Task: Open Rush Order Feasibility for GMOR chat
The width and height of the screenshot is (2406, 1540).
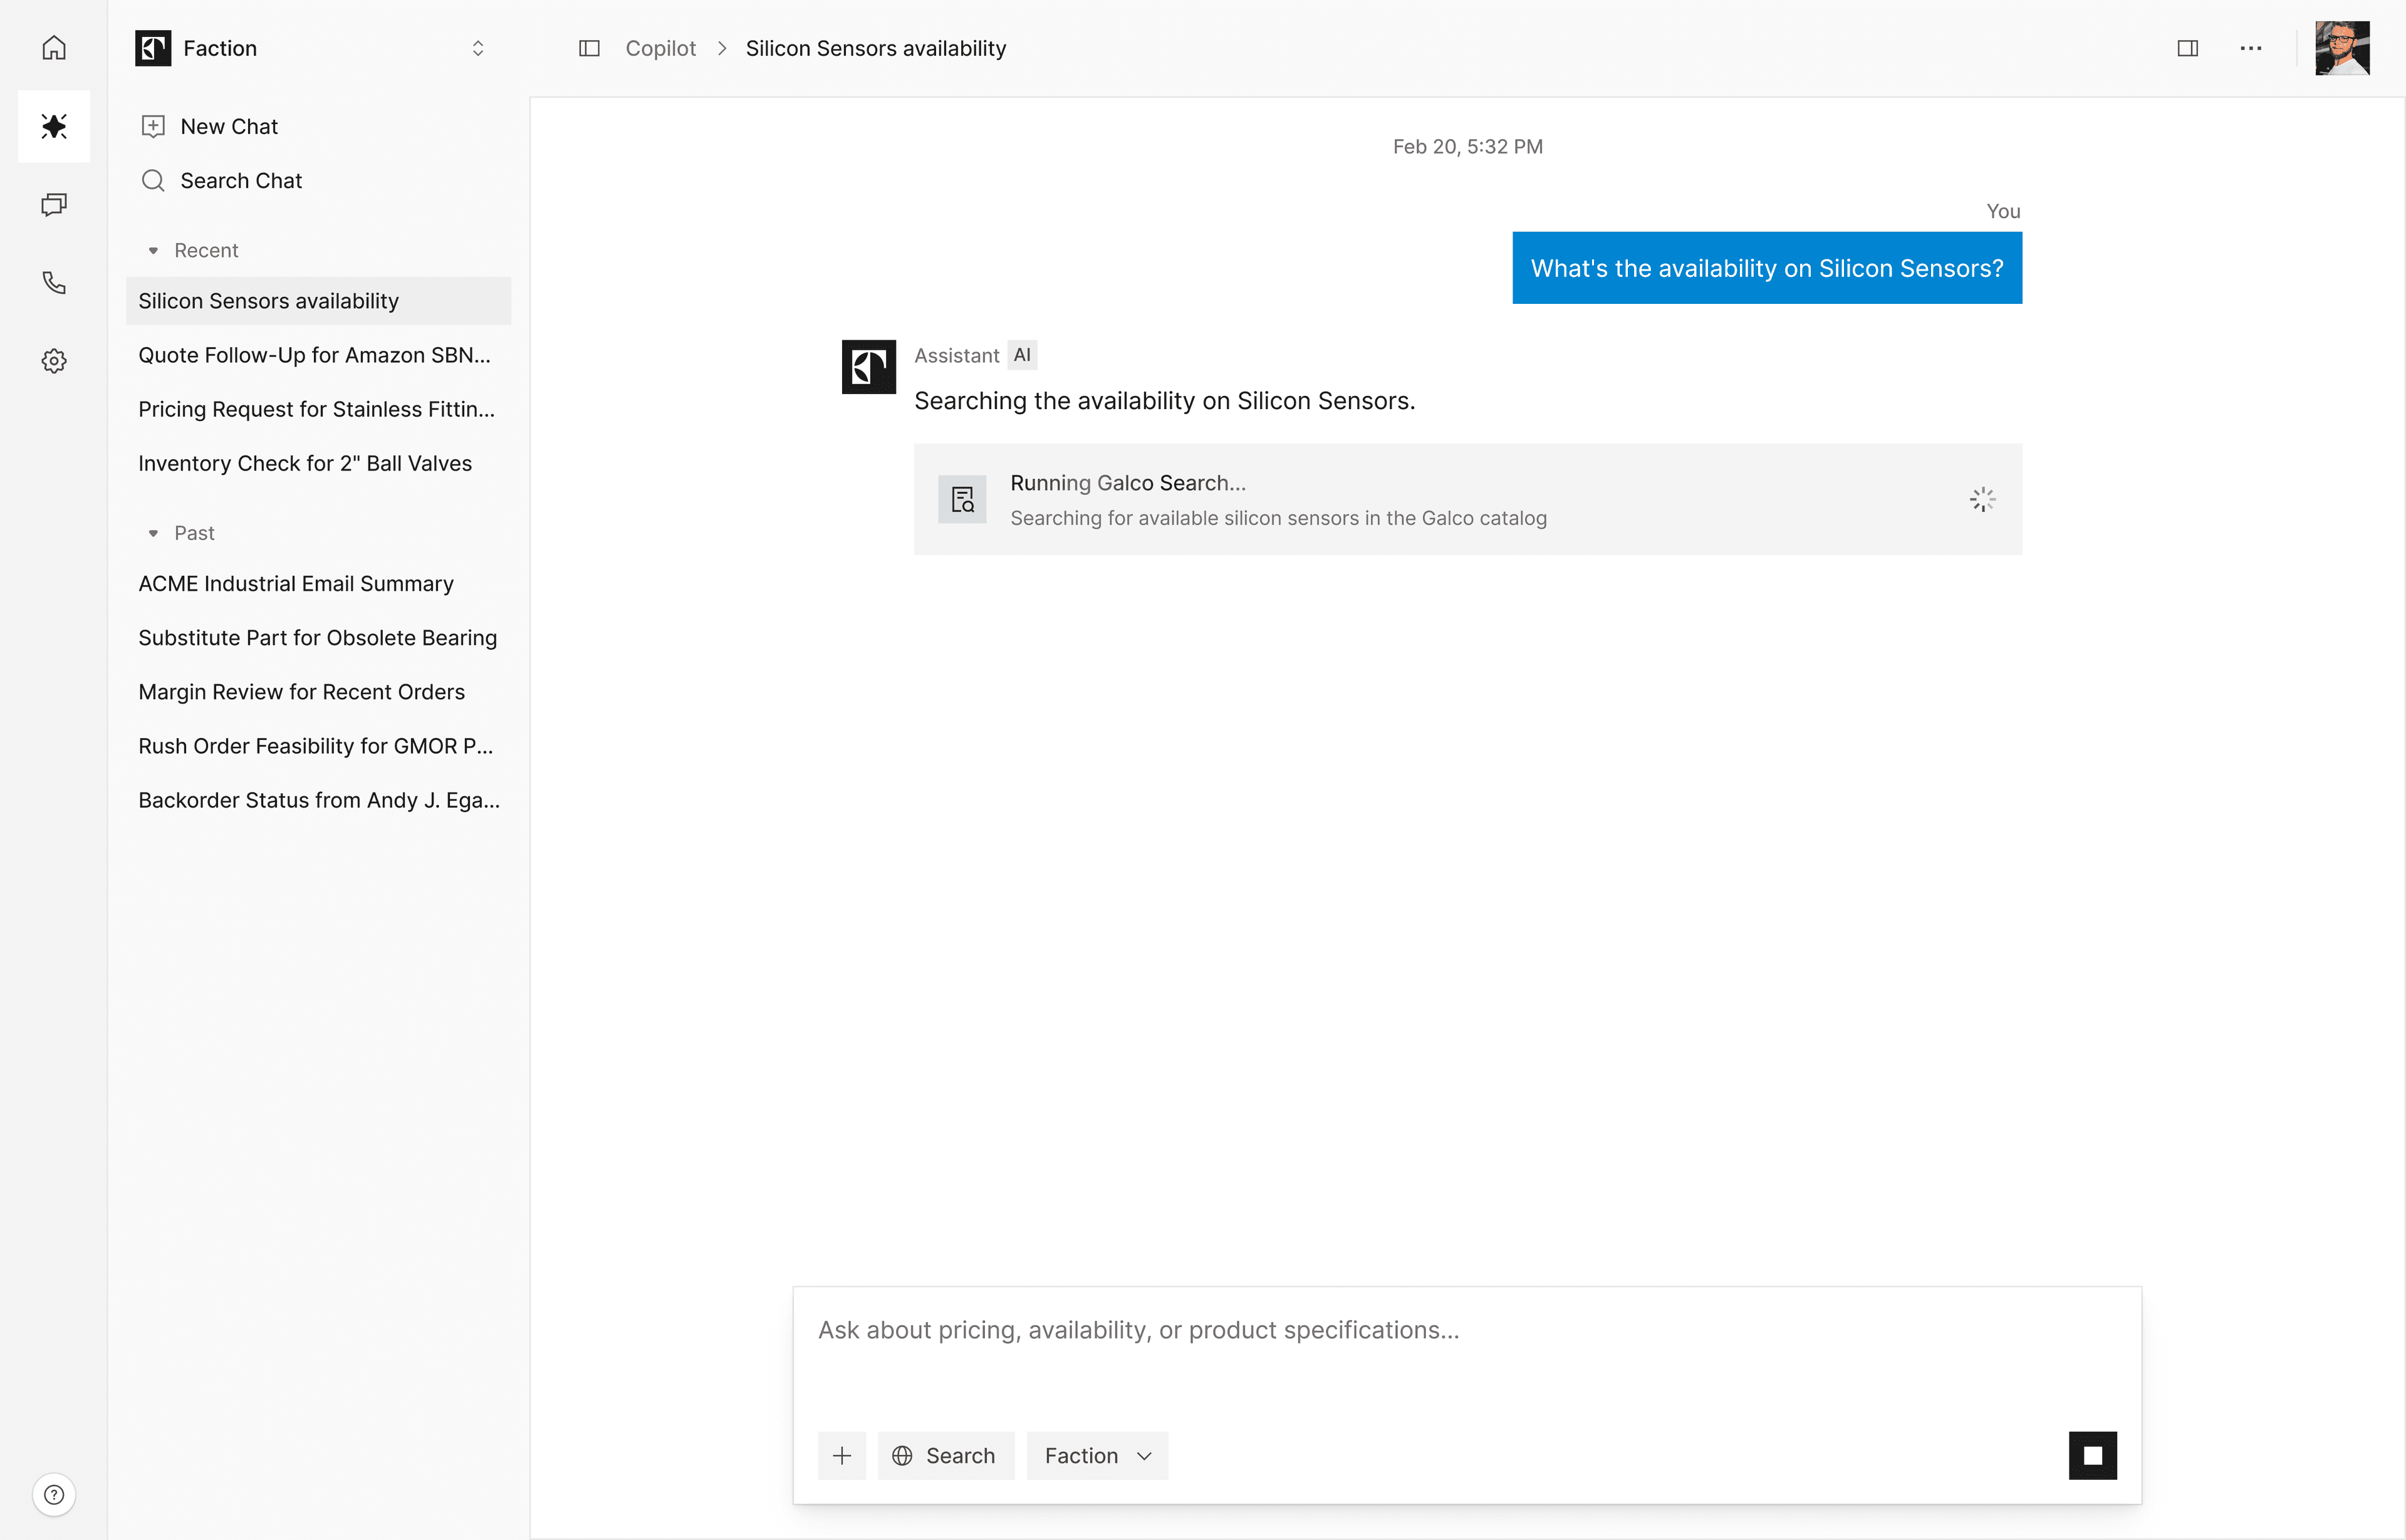Action: tap(318, 746)
